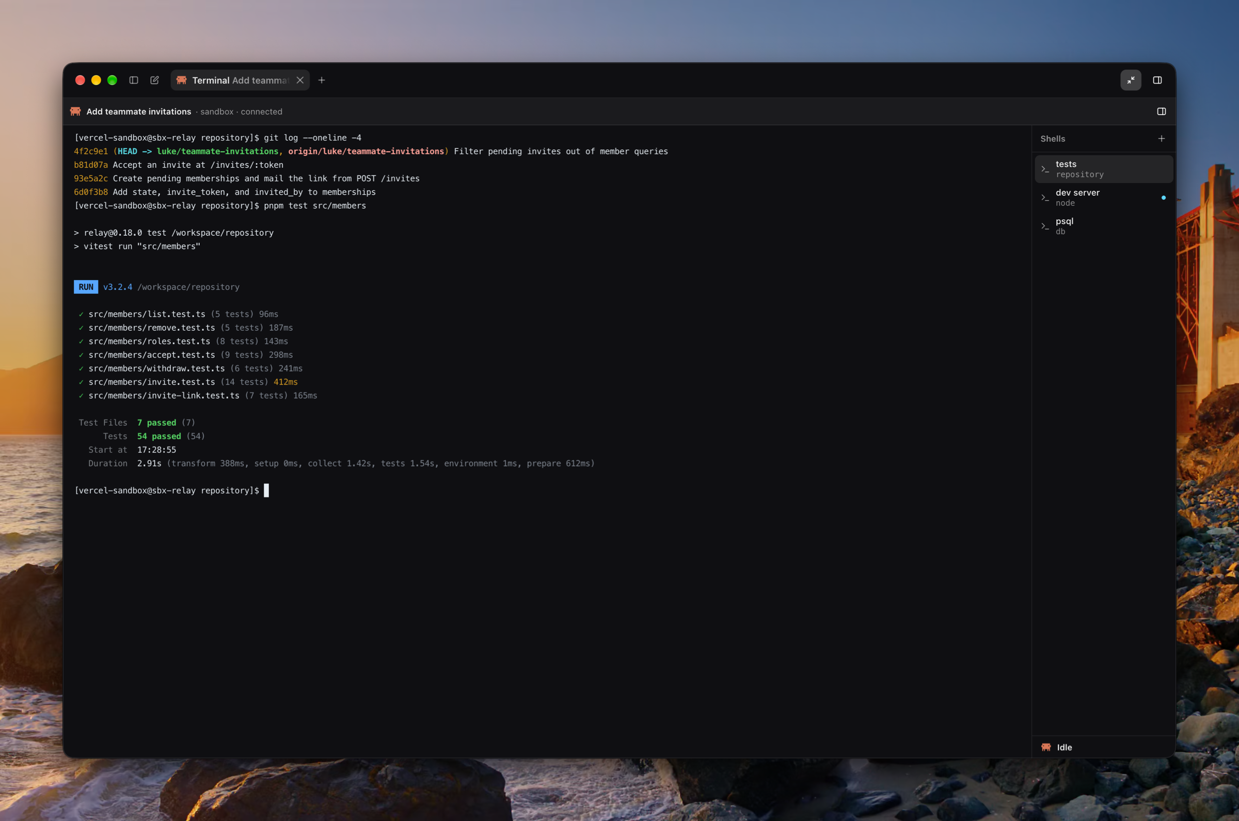The image size is (1239, 821).
Task: Click src/members/remove.test.ts result line
Action: (186, 328)
